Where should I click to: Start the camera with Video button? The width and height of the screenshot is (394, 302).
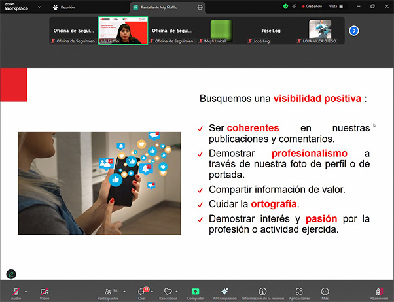coord(45,294)
